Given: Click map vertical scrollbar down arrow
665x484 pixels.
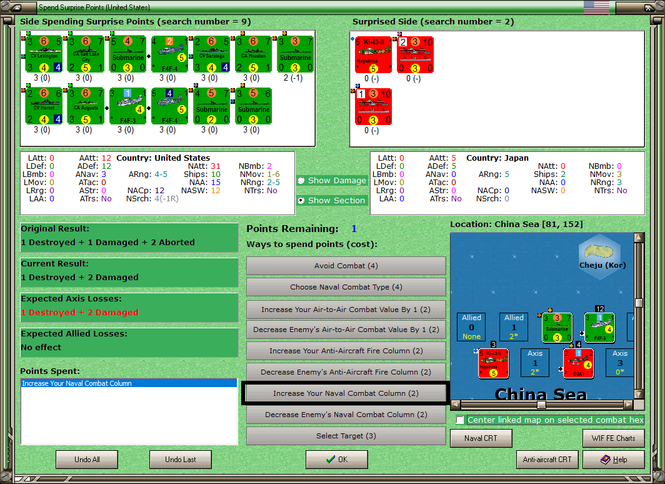Looking at the screenshot, I should point(639,394).
